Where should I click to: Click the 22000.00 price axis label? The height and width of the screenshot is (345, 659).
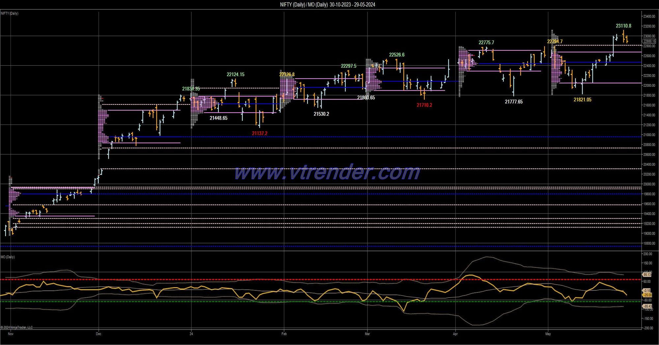(x=649, y=85)
